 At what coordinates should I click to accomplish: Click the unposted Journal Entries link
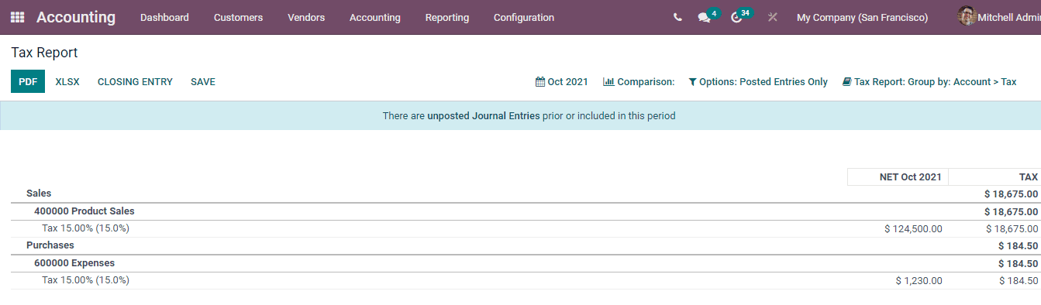484,116
